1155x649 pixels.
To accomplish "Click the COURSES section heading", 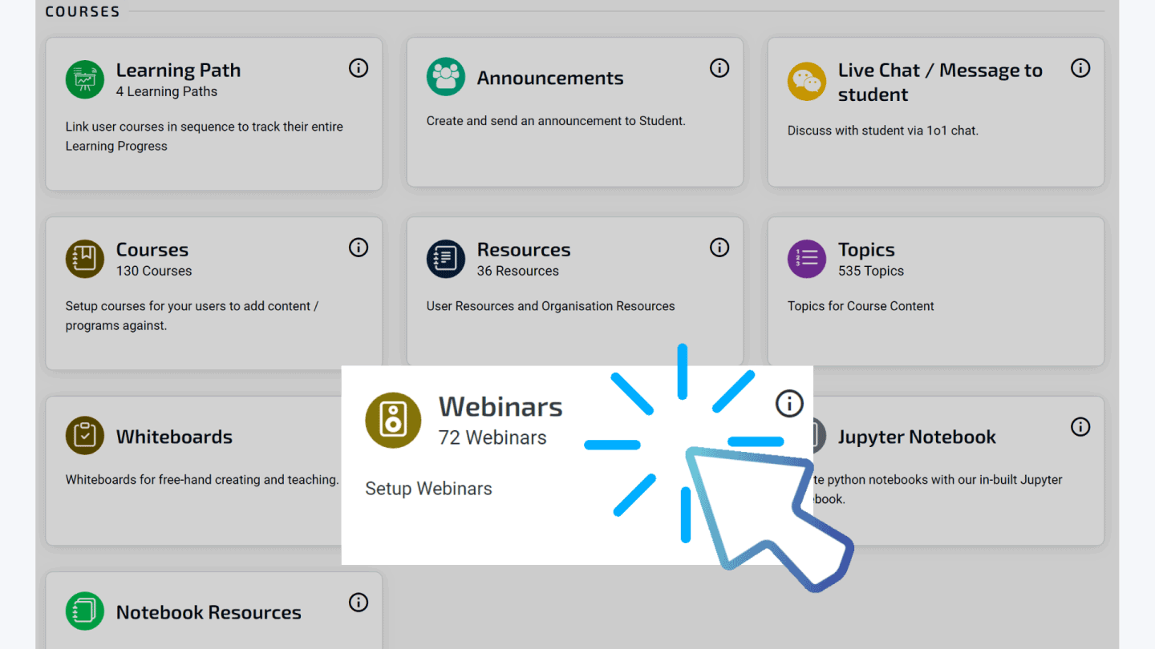I will 83,10.
